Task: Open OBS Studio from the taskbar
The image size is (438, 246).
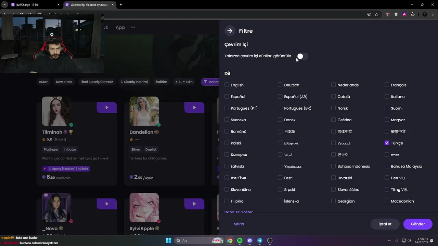Action: [270, 241]
